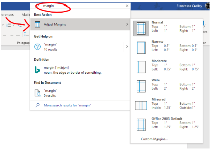Click the search field containing "margin"
This screenshot has height=151, width=211.
coord(80,6)
